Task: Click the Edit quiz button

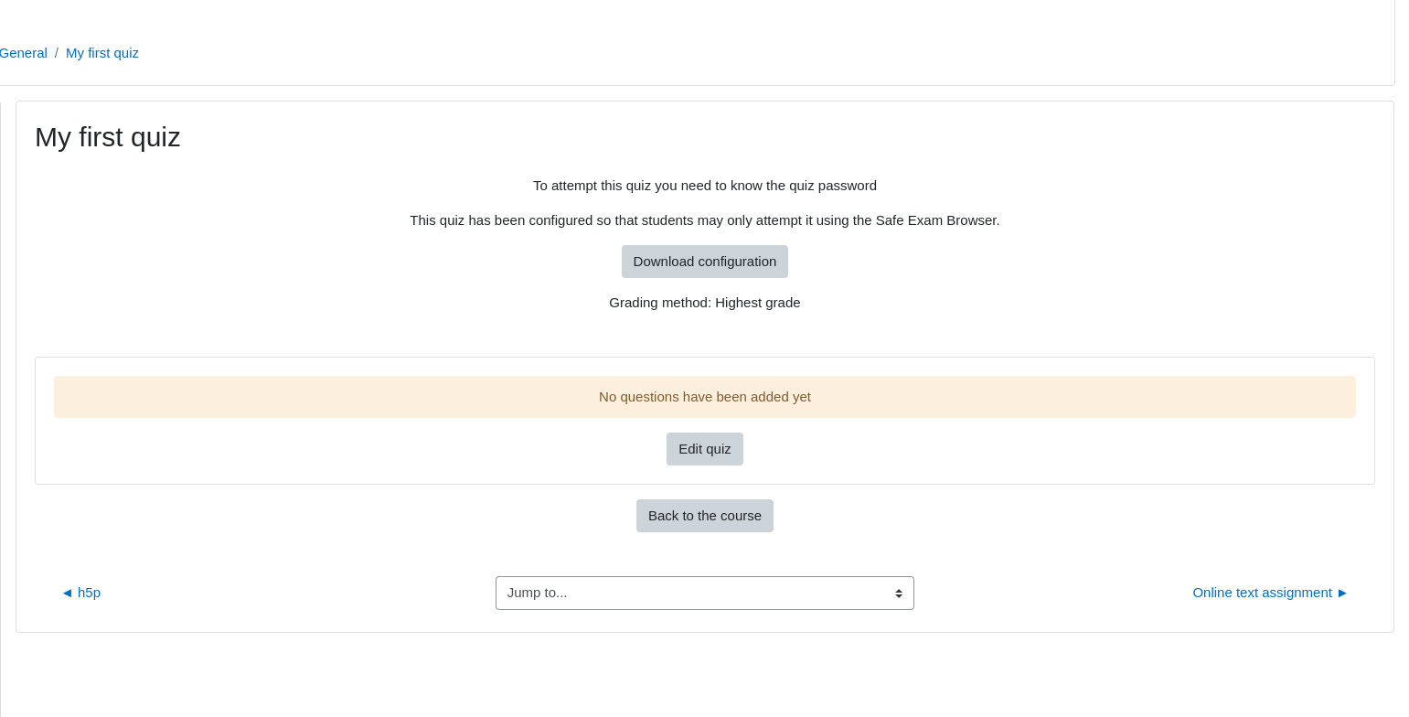Action: click(x=704, y=449)
